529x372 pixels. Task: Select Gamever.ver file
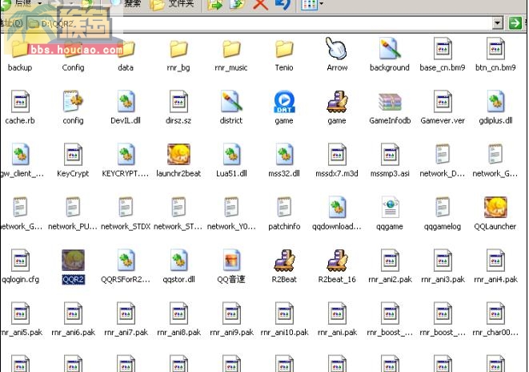click(x=443, y=108)
